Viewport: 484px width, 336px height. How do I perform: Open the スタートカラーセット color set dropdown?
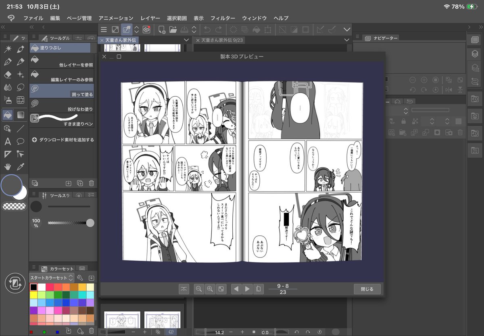pos(52,278)
